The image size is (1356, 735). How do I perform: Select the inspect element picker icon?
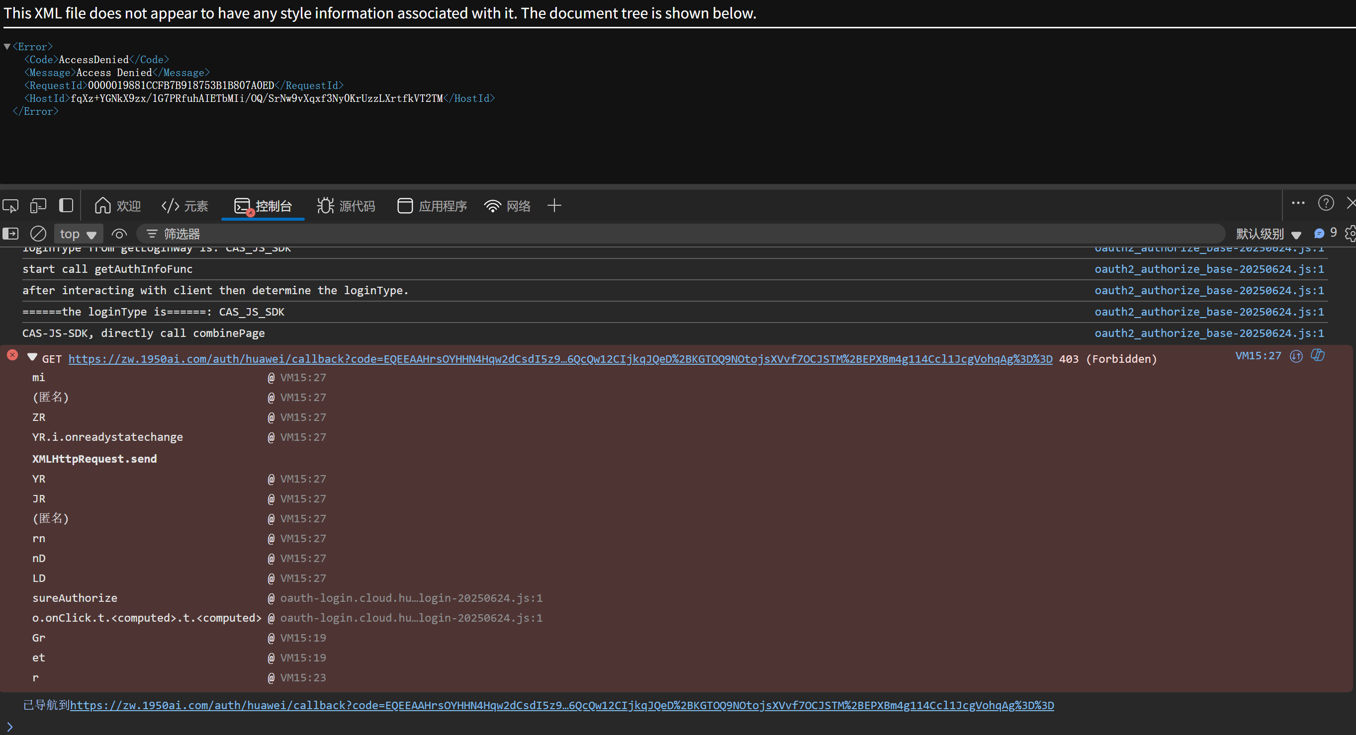(10, 206)
